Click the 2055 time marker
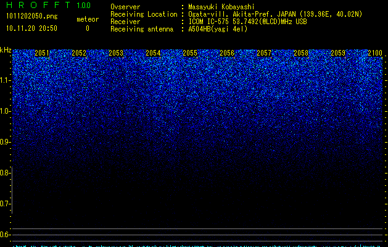This screenshot has height=247, width=388. pos(190,53)
